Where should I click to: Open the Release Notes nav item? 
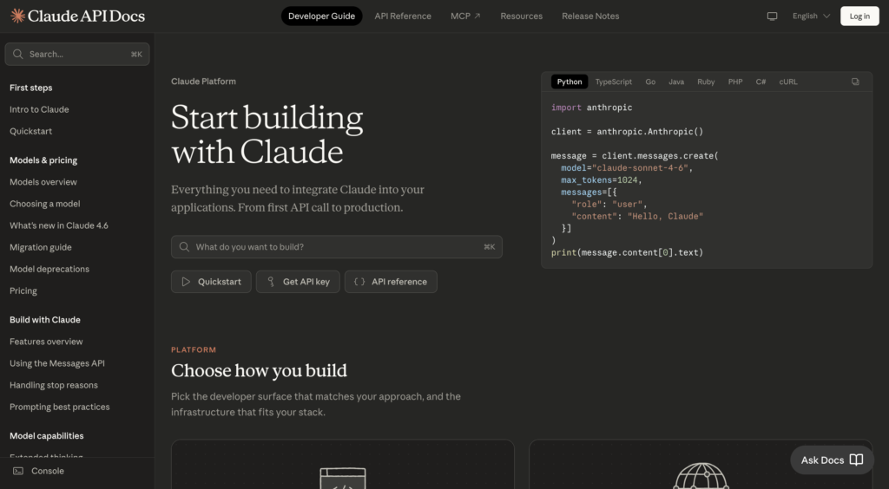coord(590,16)
